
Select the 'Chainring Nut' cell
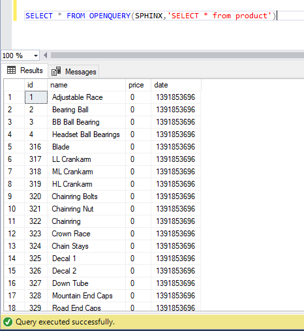[x=86, y=209]
